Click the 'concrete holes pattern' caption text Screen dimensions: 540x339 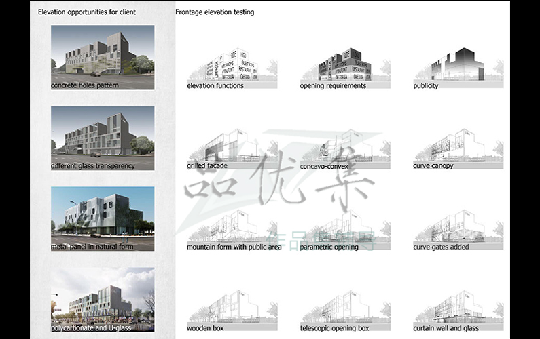coord(84,86)
